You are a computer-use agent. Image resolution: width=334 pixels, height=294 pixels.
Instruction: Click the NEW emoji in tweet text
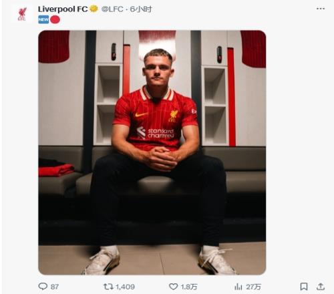click(43, 19)
